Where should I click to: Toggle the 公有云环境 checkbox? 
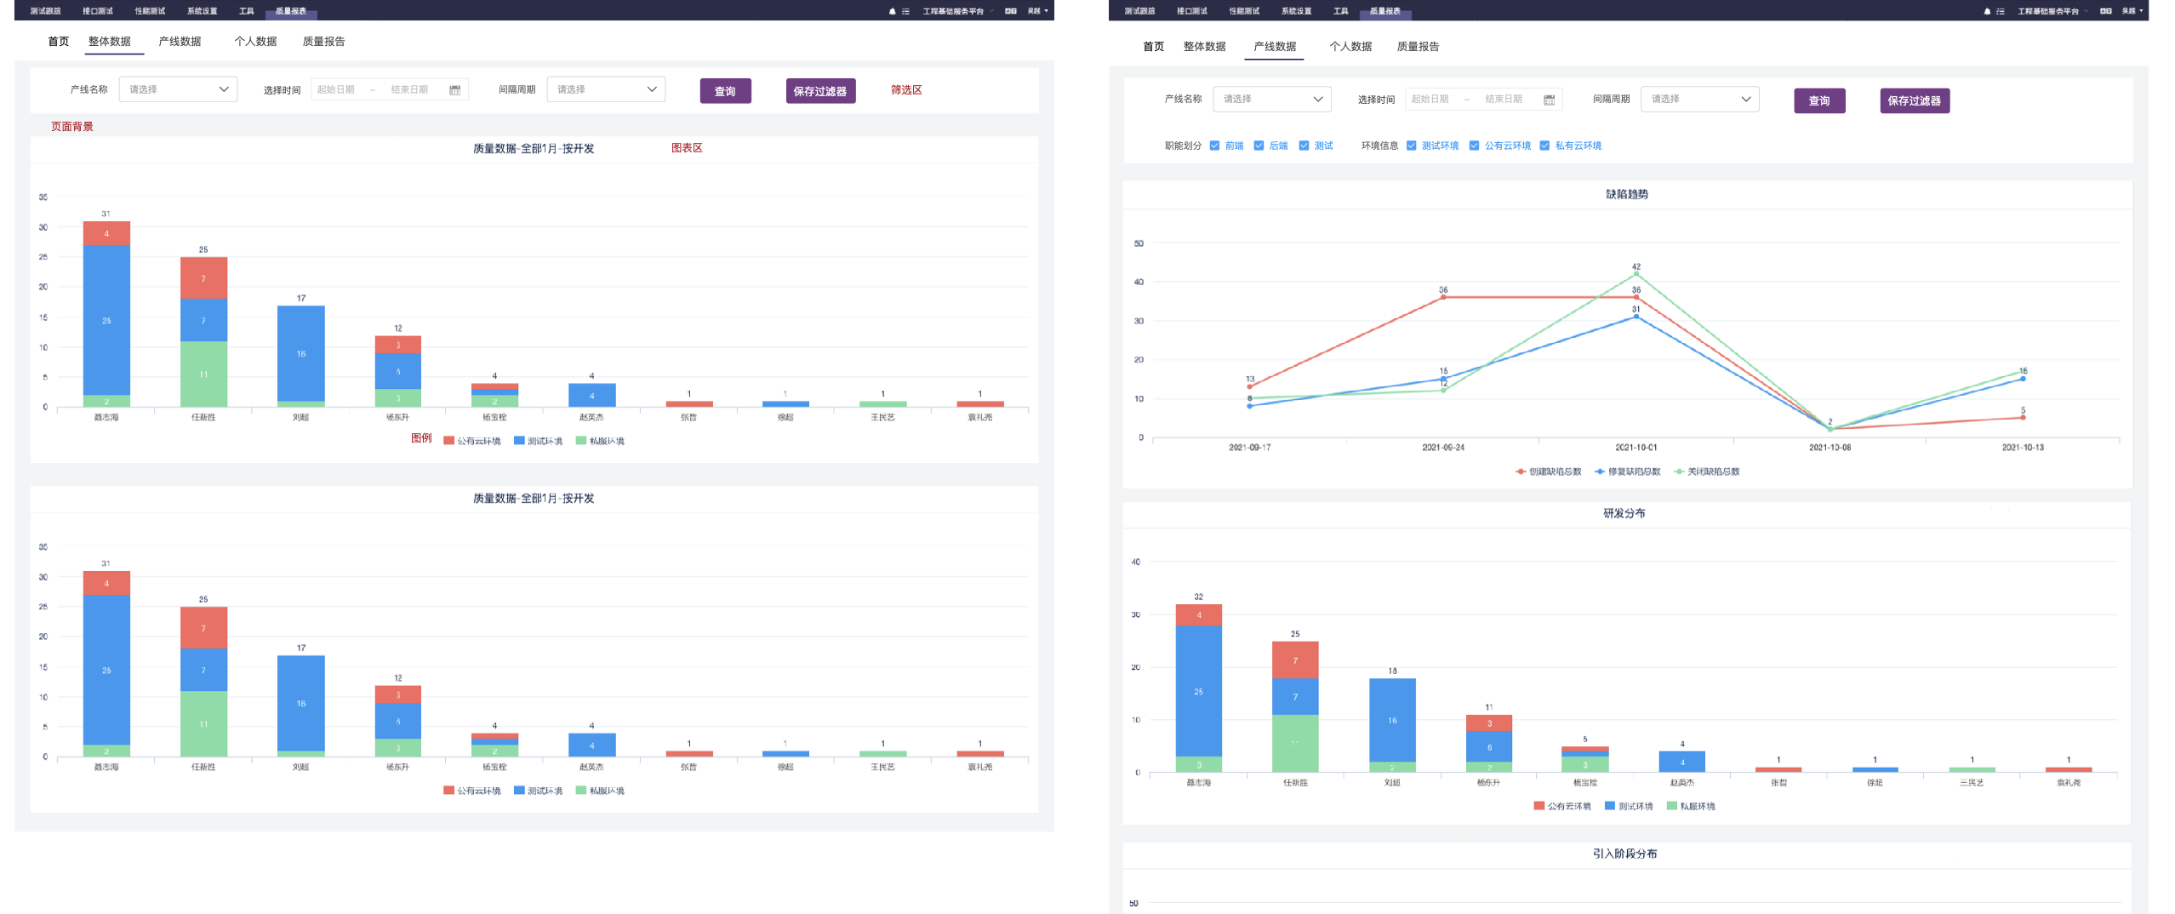[1474, 146]
